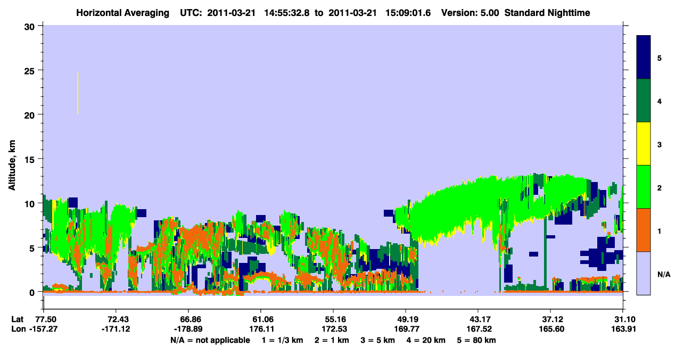This screenshot has width=692, height=355.
Task: Click the '3 = 5 km' legend text
Action: [378, 340]
